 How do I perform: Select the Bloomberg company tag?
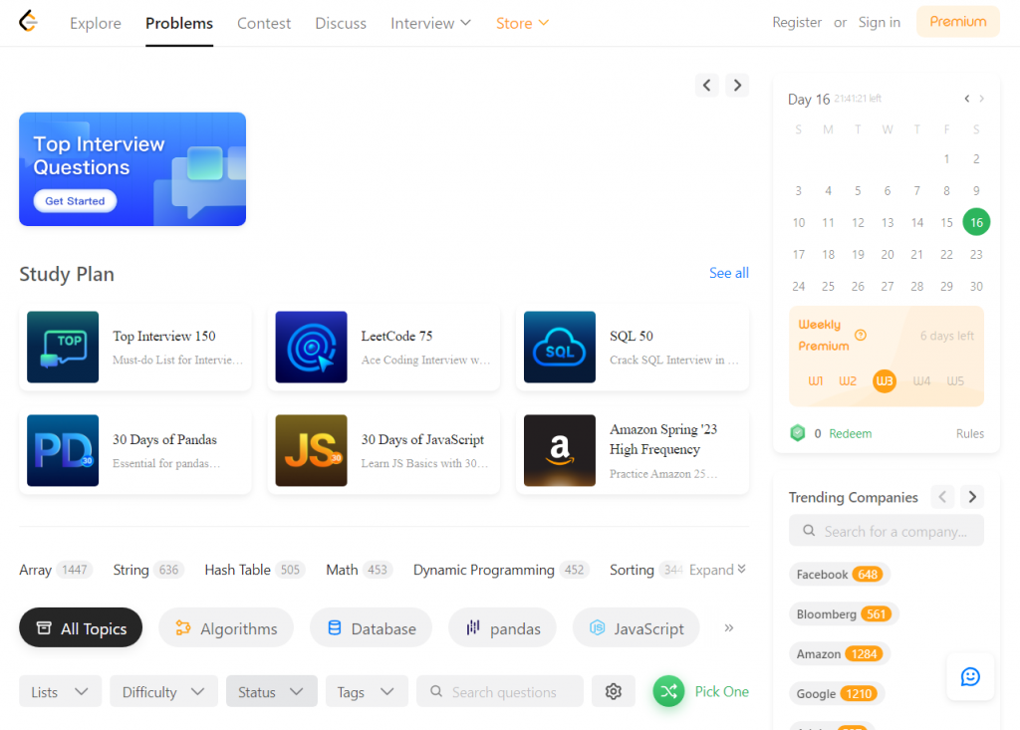point(844,613)
